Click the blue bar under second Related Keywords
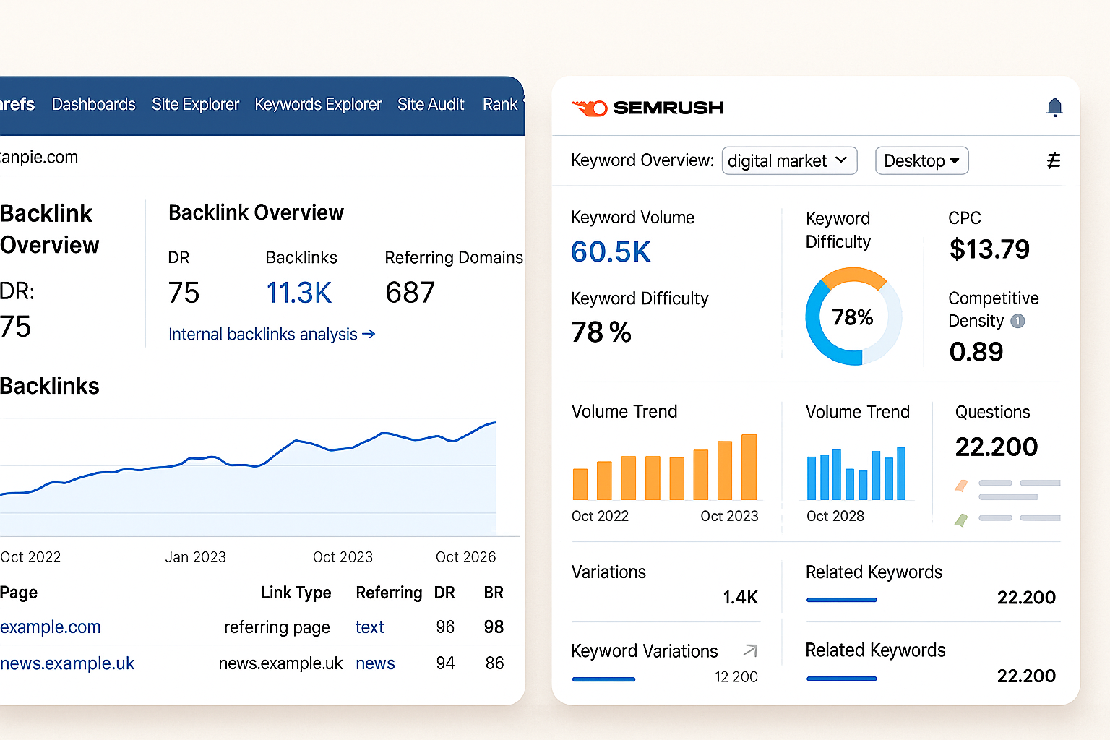 tap(841, 679)
